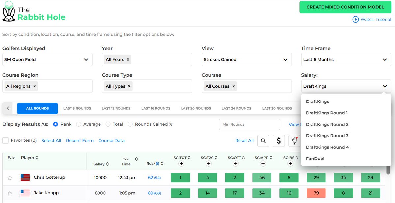This screenshot has width=395, height=203.
Task: Click the Watch Tutorial play icon
Action: pyautogui.click(x=355, y=20)
